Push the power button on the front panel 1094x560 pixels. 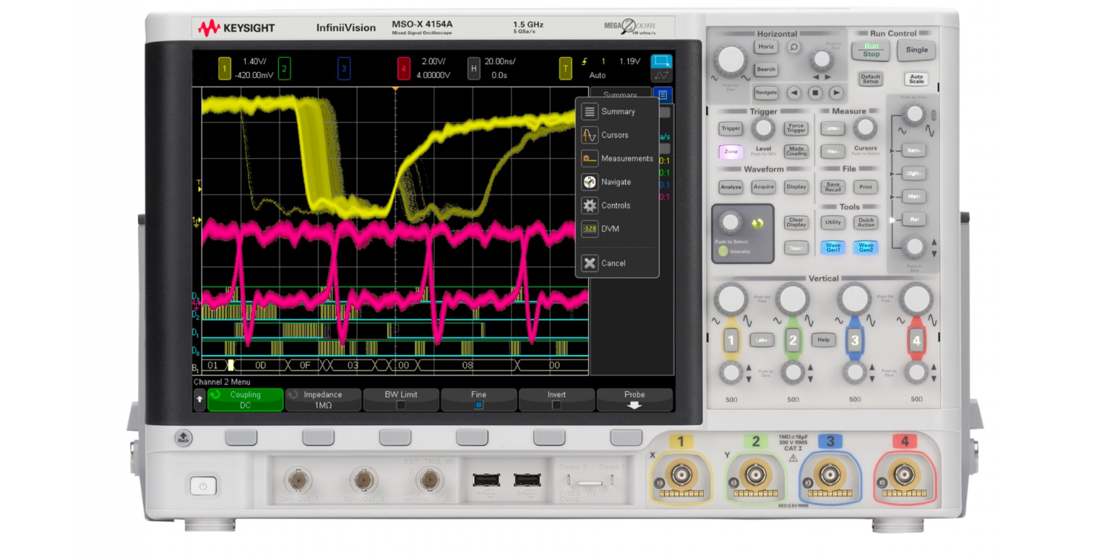203,486
